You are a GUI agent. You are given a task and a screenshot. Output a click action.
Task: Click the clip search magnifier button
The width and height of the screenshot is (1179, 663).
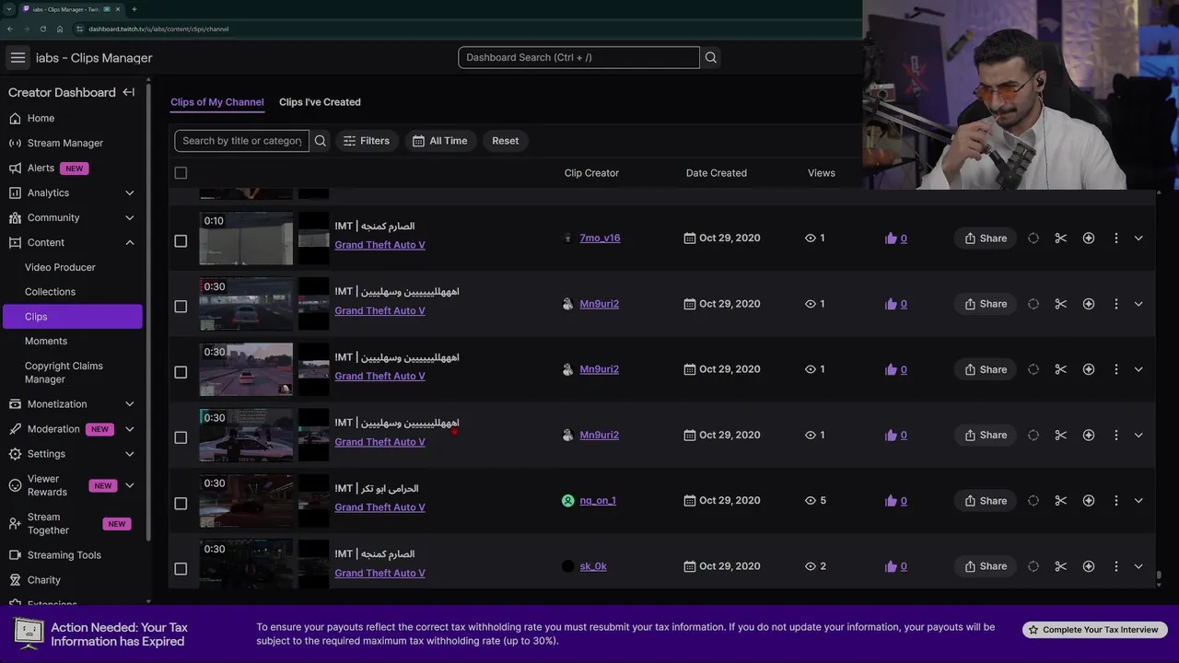click(x=321, y=141)
